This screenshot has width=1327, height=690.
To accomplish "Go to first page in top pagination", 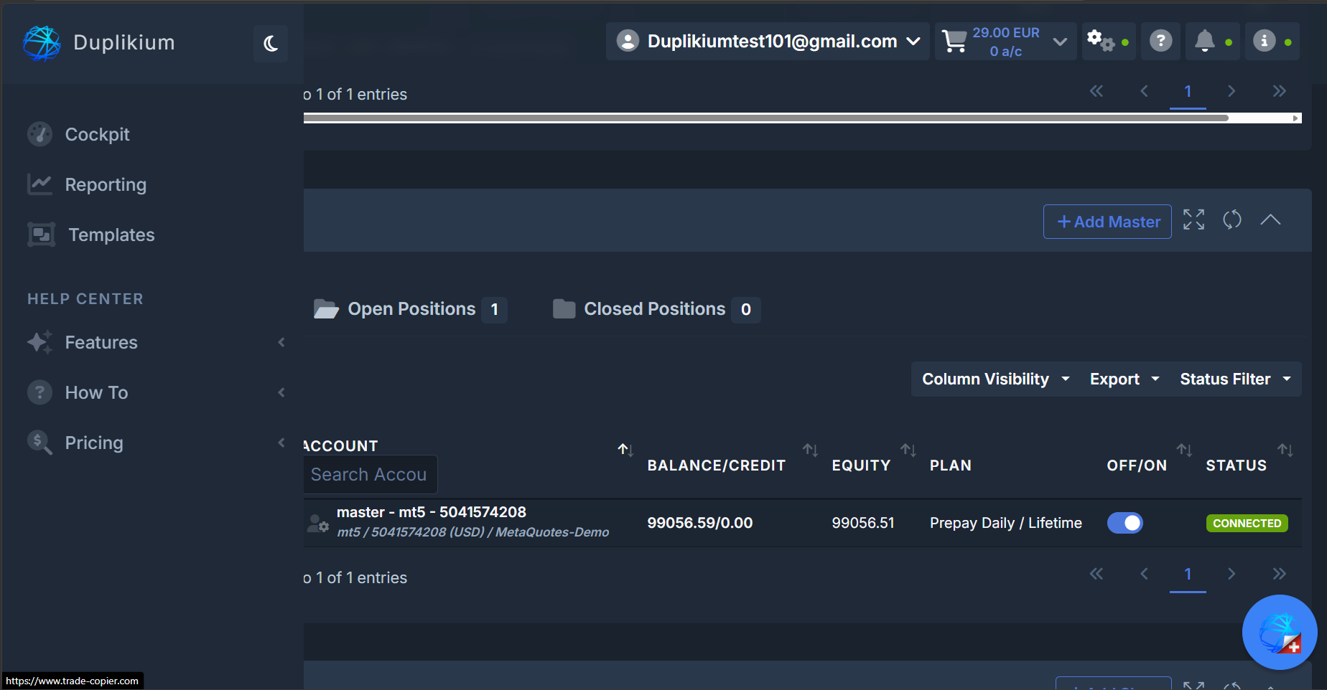I will 1096,91.
